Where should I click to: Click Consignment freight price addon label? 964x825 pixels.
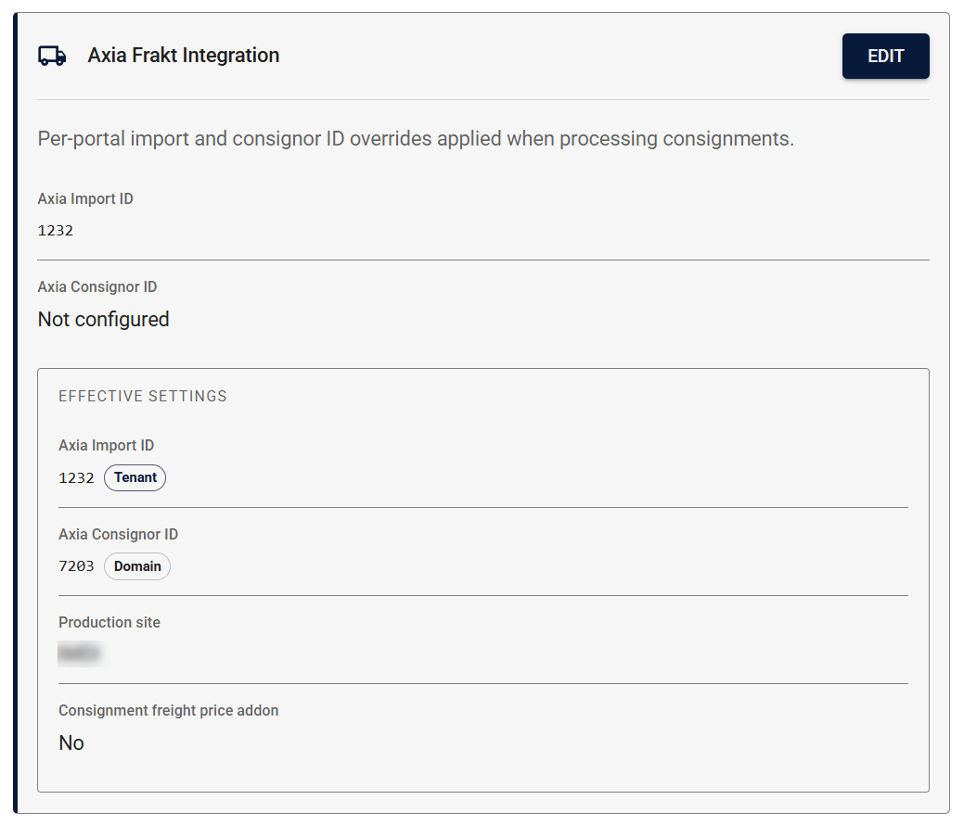[169, 711]
